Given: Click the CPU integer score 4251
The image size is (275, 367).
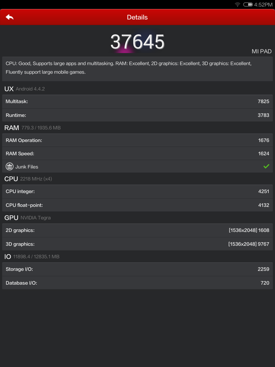Looking at the screenshot, I should tap(264, 191).
